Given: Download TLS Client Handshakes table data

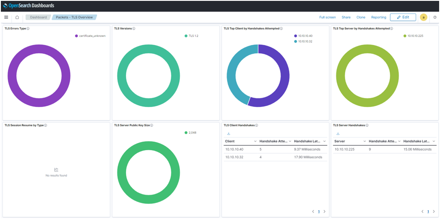Looking at the screenshot, I should click(228, 134).
